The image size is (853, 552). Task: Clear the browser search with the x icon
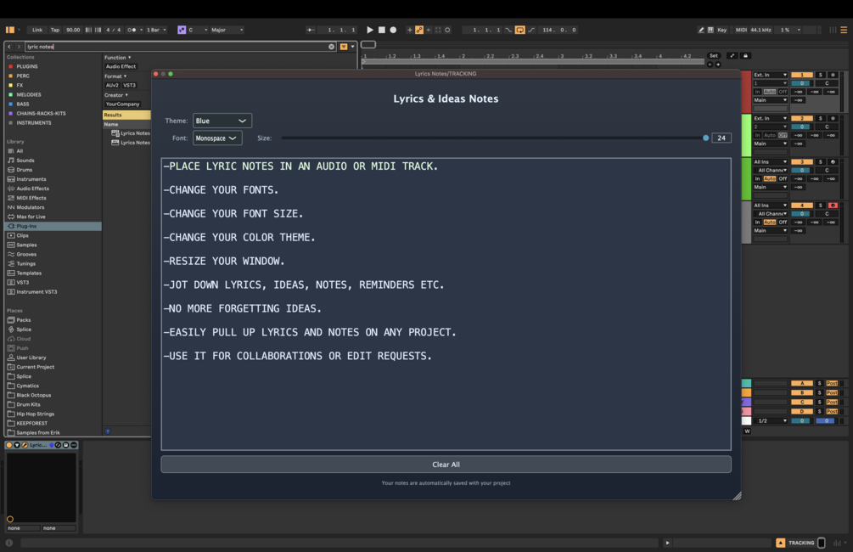coord(331,47)
